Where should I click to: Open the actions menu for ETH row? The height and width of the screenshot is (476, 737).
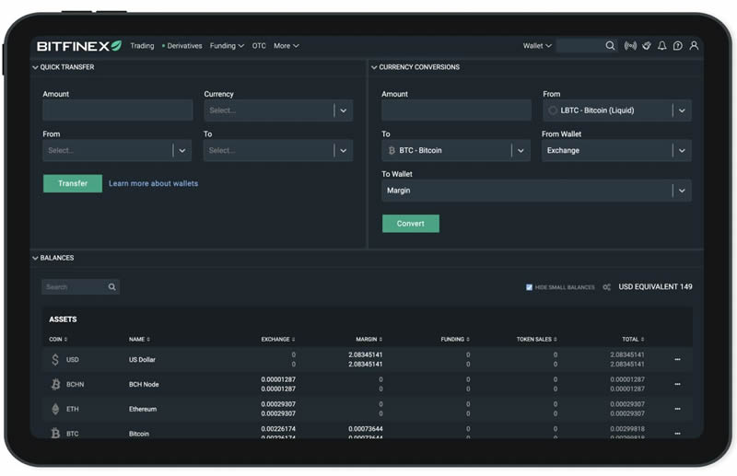(x=677, y=409)
